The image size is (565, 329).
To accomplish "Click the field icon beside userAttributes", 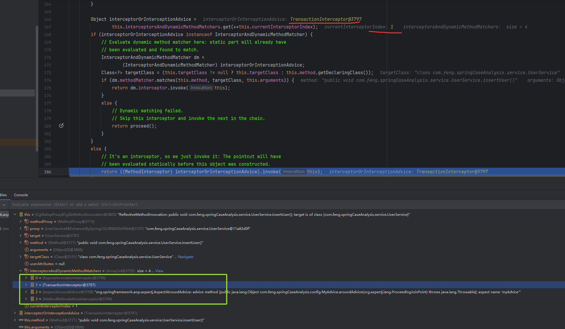I will point(26,264).
